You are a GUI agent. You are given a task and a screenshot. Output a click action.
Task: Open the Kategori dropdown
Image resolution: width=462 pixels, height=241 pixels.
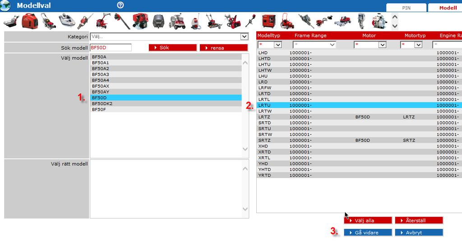pos(244,37)
